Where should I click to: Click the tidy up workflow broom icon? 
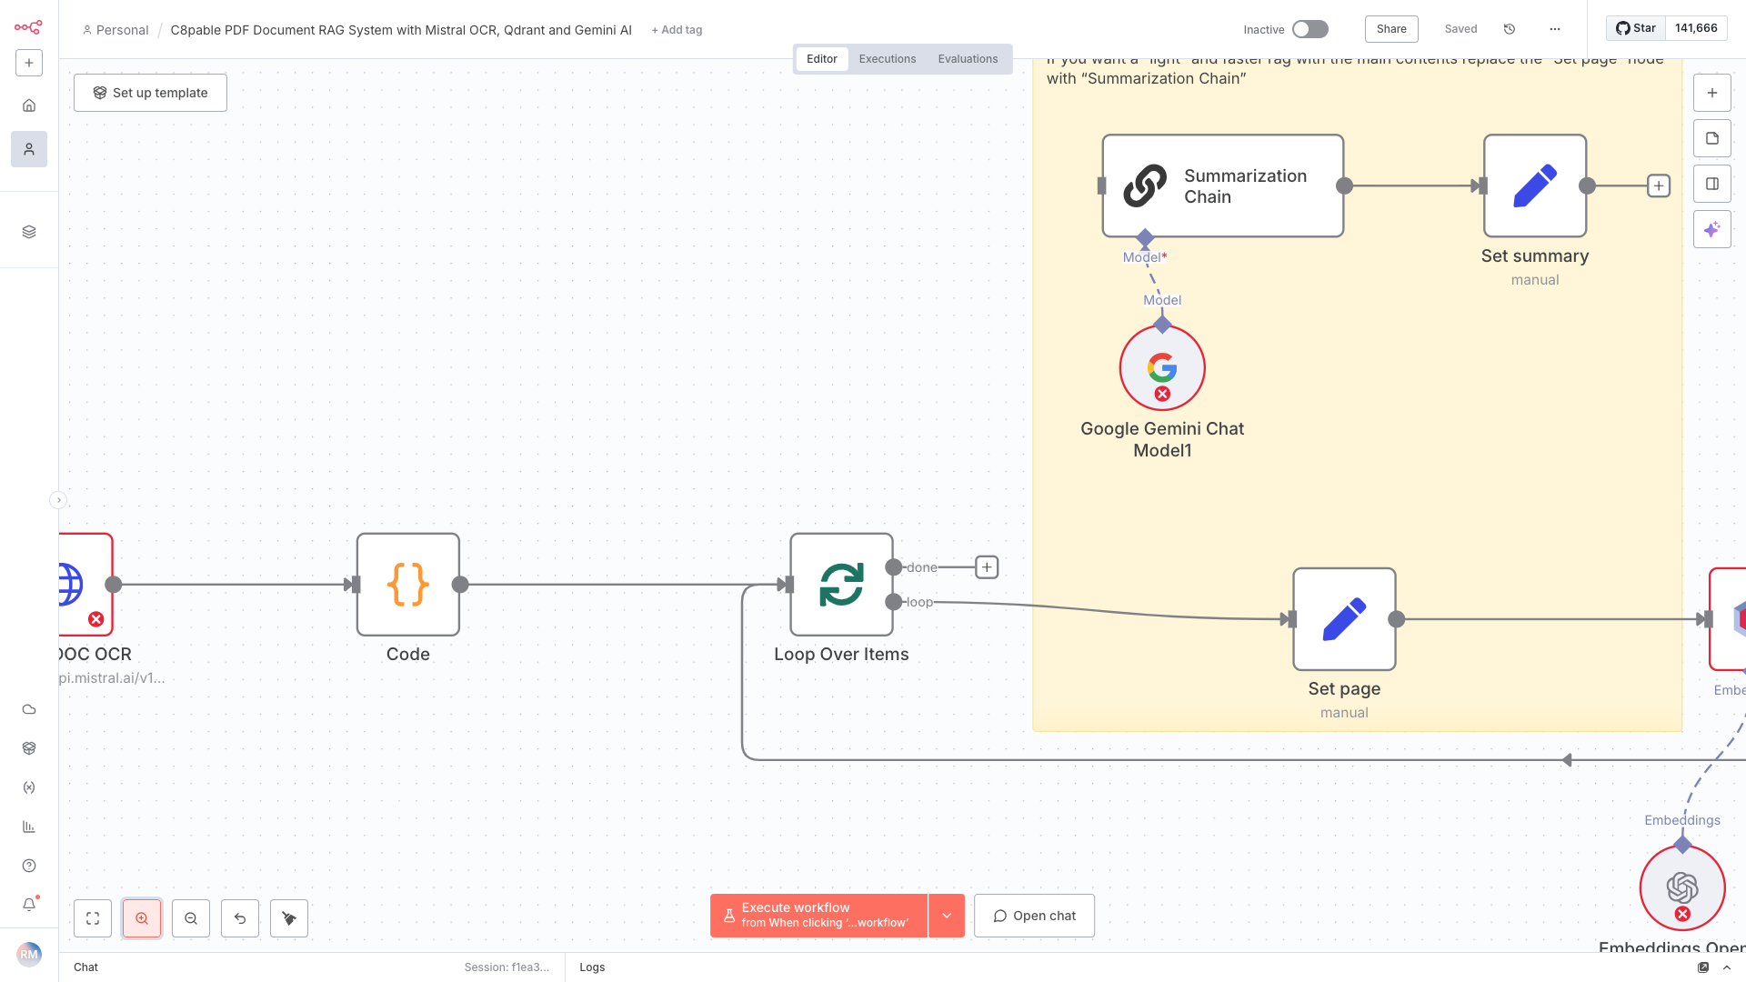289,918
